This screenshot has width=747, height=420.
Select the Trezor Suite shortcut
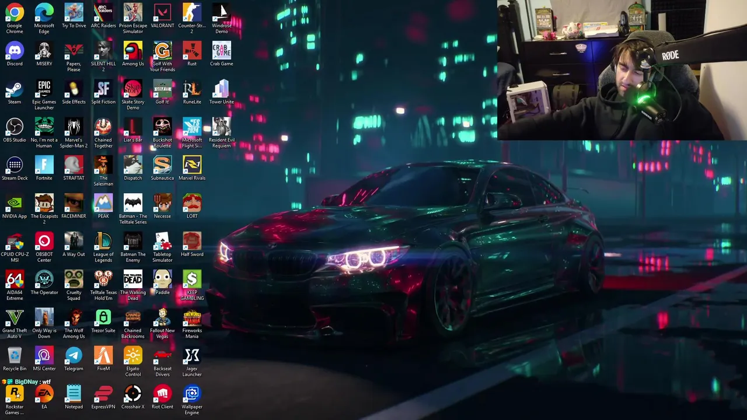[x=103, y=321]
